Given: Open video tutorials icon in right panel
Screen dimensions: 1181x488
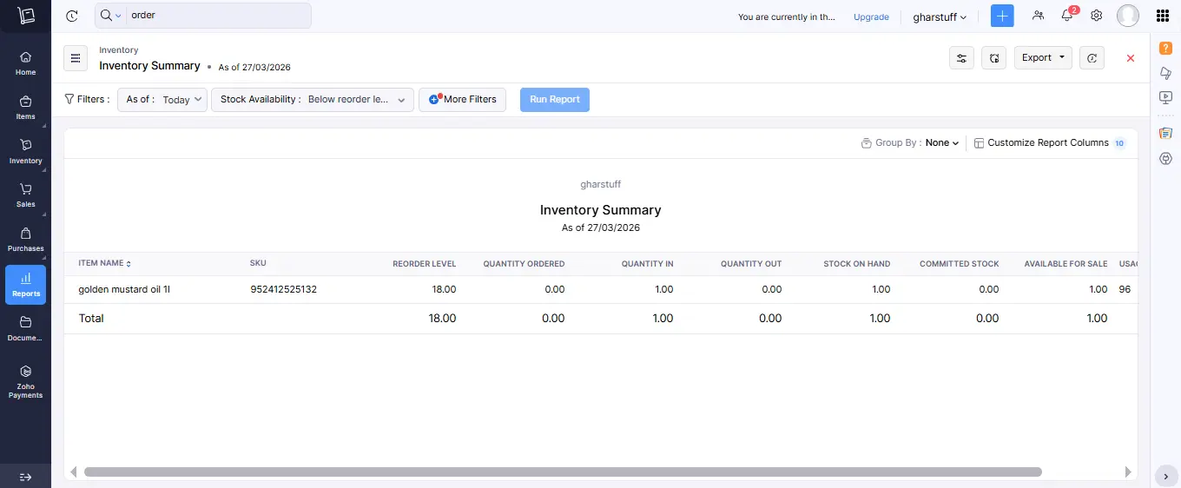Looking at the screenshot, I should pyautogui.click(x=1166, y=98).
